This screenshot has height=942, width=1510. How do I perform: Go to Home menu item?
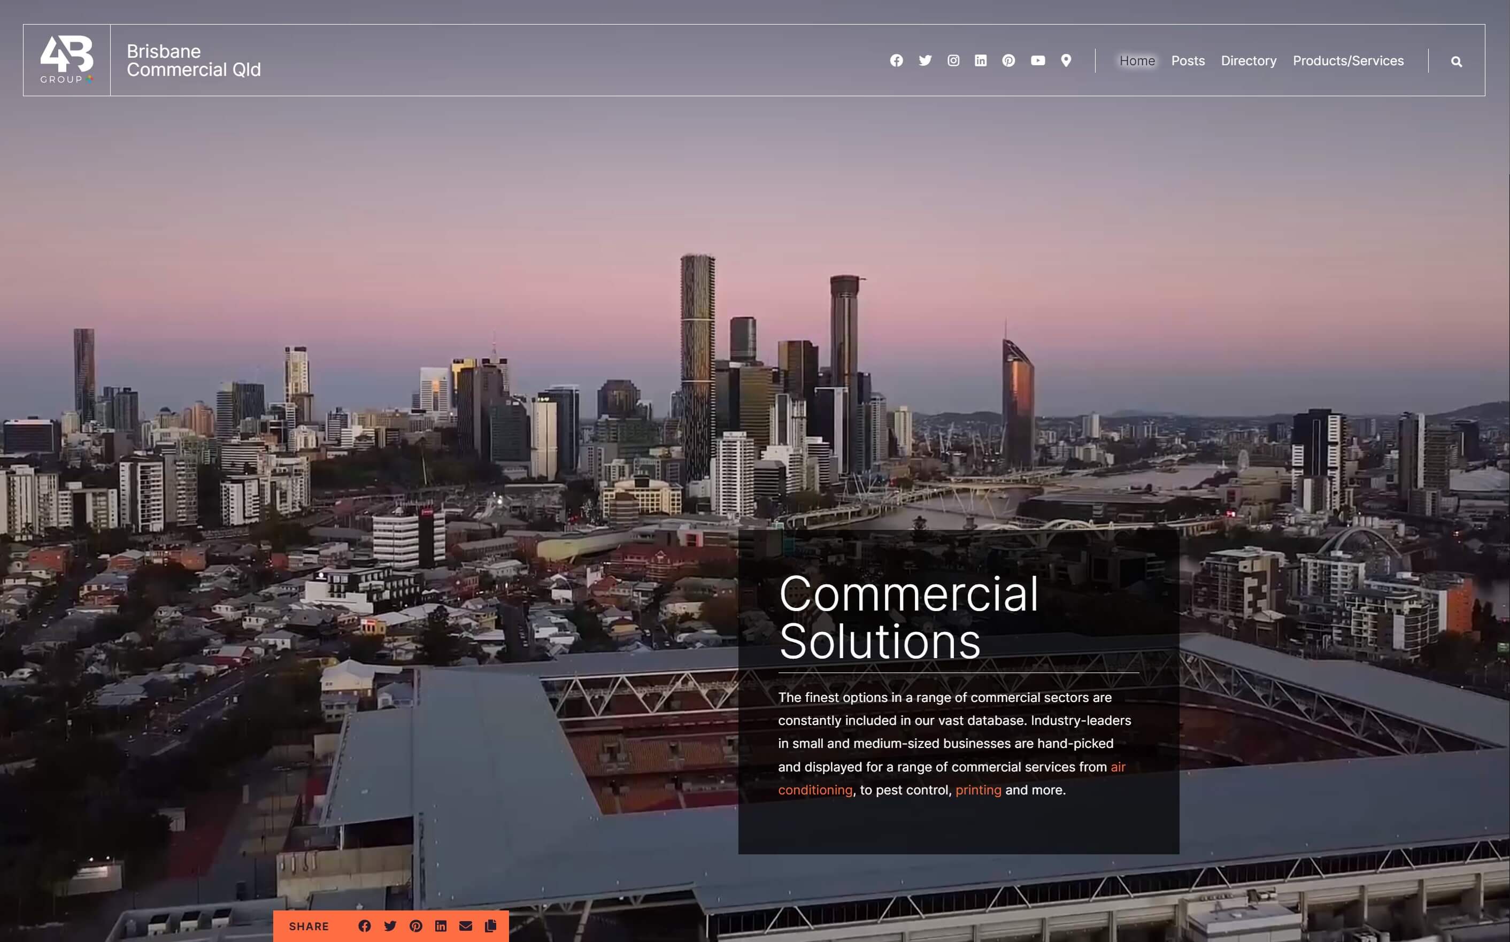pos(1137,60)
